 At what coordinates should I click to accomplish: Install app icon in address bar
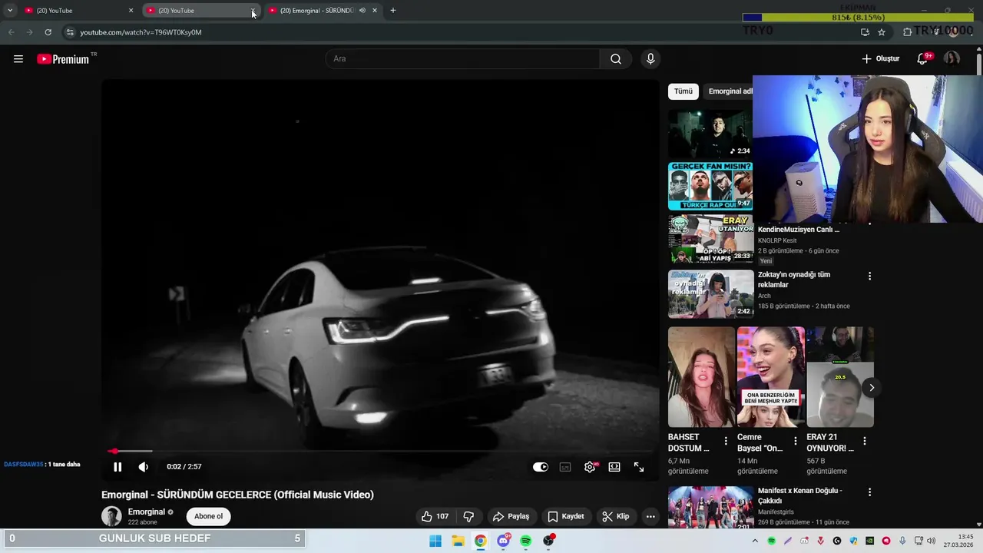pyautogui.click(x=865, y=32)
